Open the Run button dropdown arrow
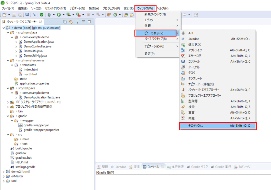The image size is (271, 190). [63, 15]
